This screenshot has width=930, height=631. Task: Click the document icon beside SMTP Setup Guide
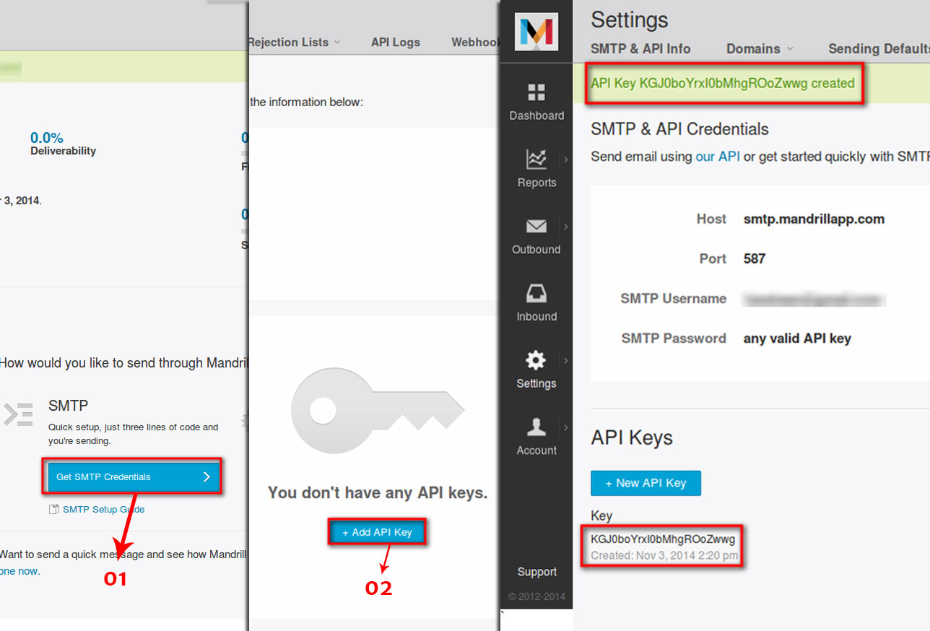coord(53,509)
